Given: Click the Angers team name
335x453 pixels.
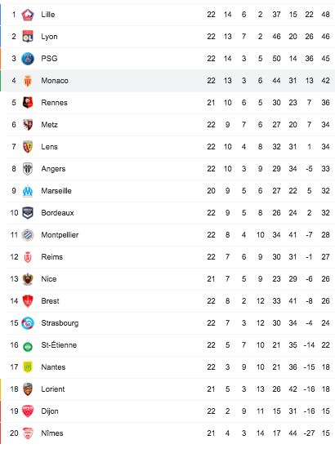Looking at the screenshot, I should pos(53,169).
